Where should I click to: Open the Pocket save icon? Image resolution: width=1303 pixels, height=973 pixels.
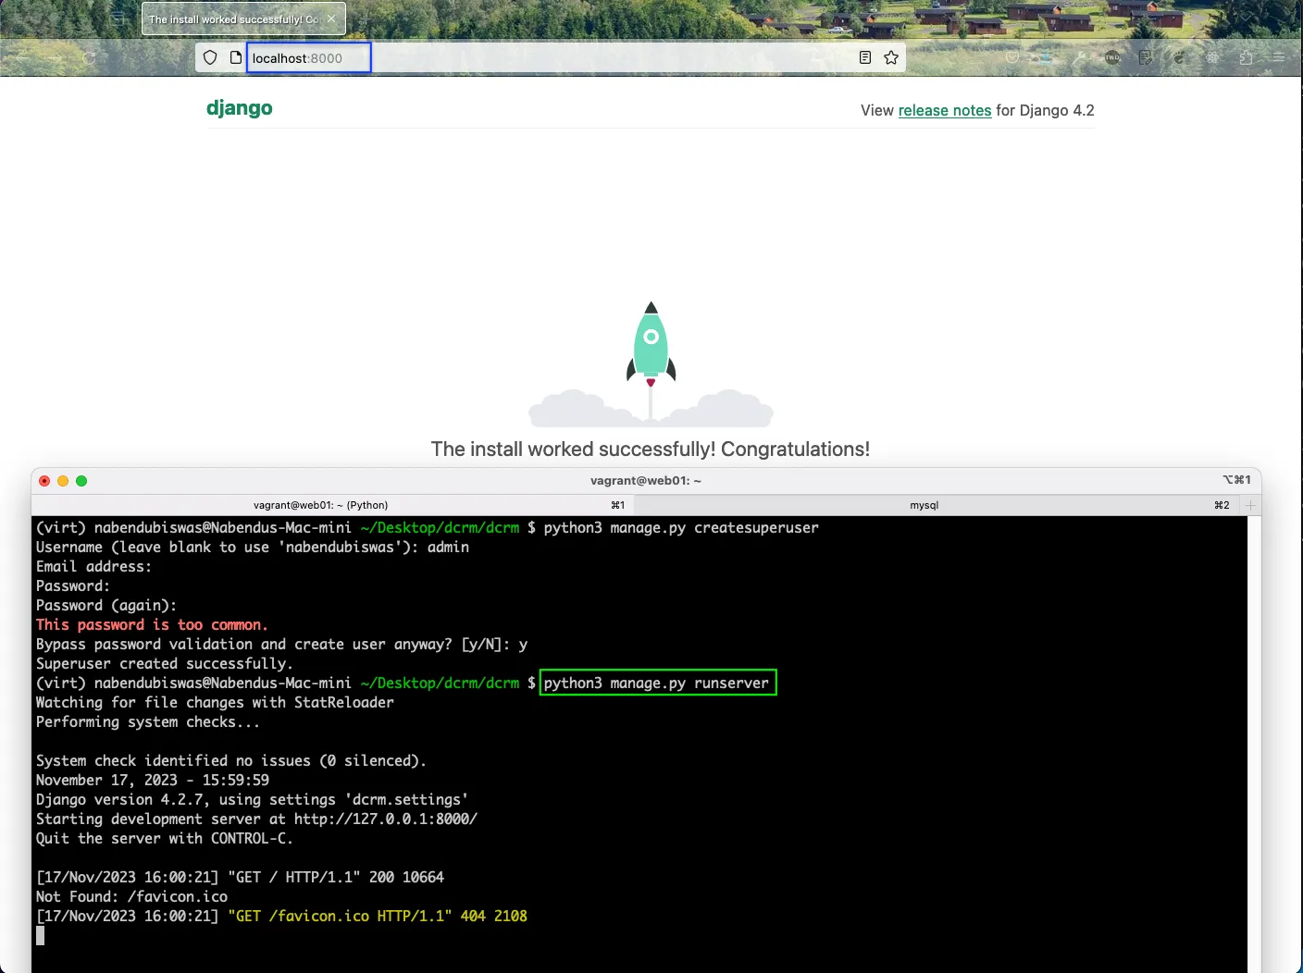coord(1011,57)
